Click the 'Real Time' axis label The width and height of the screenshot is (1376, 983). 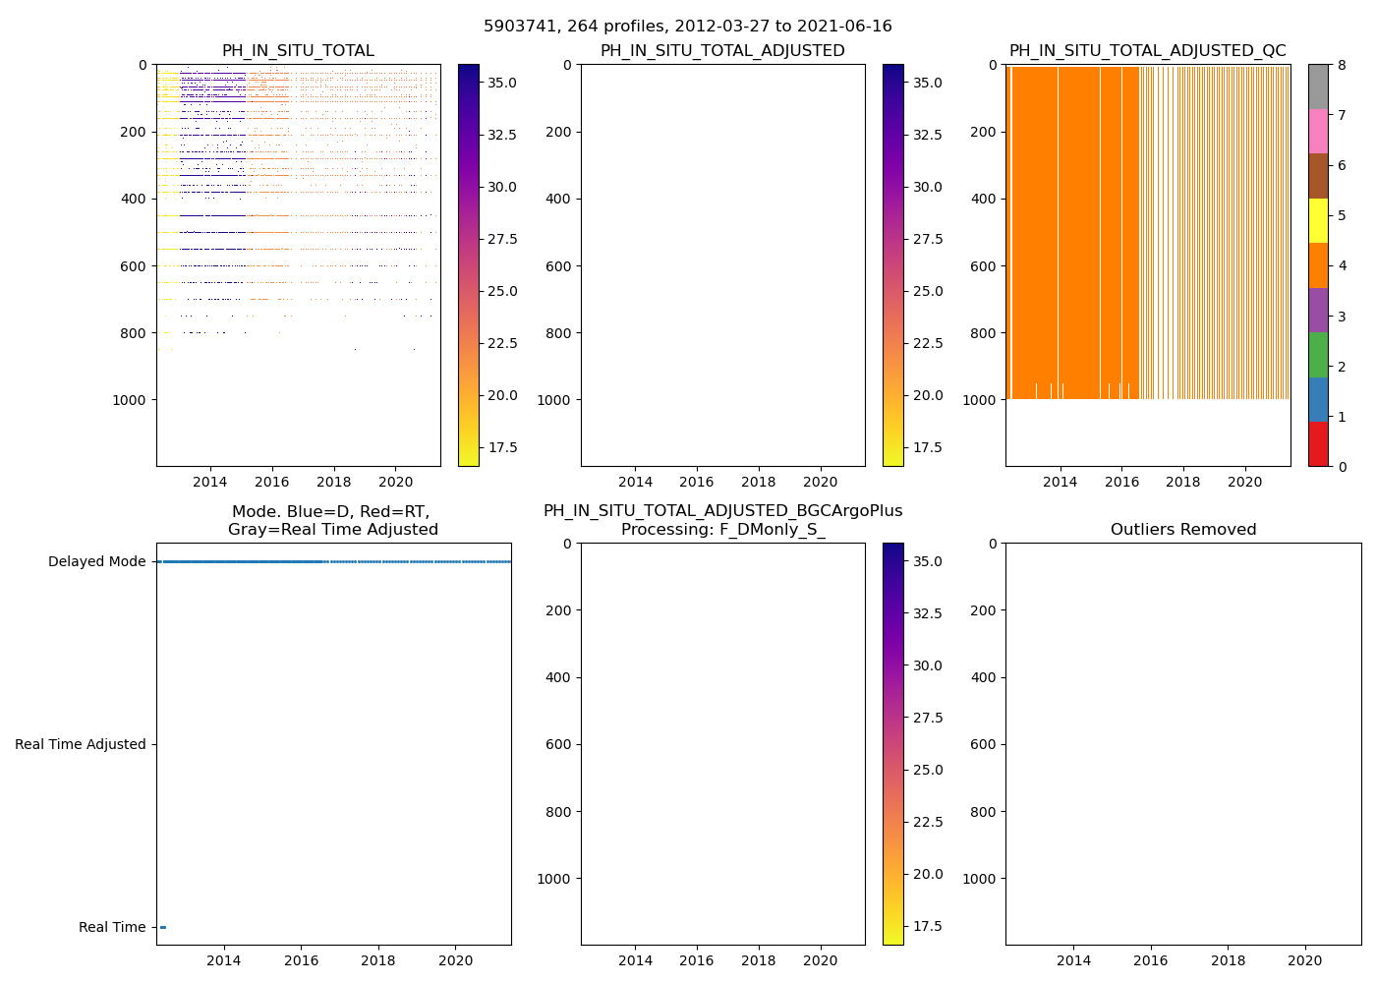112,928
